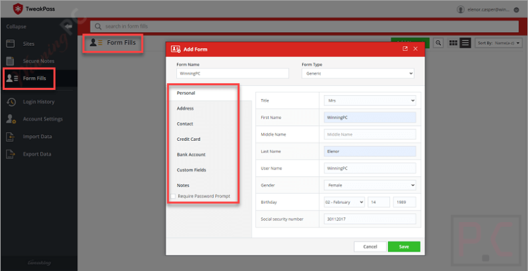Image resolution: width=528 pixels, height=271 pixels.
Task: Open the Form Type dropdown
Action: 358,73
